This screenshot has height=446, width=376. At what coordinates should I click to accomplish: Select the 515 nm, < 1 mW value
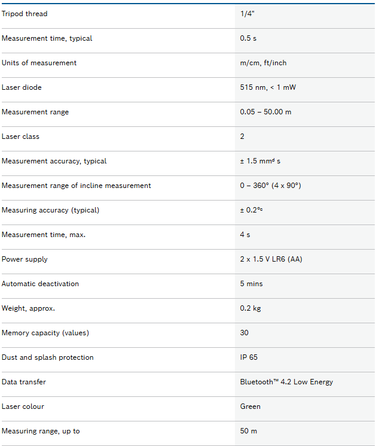(x=268, y=87)
